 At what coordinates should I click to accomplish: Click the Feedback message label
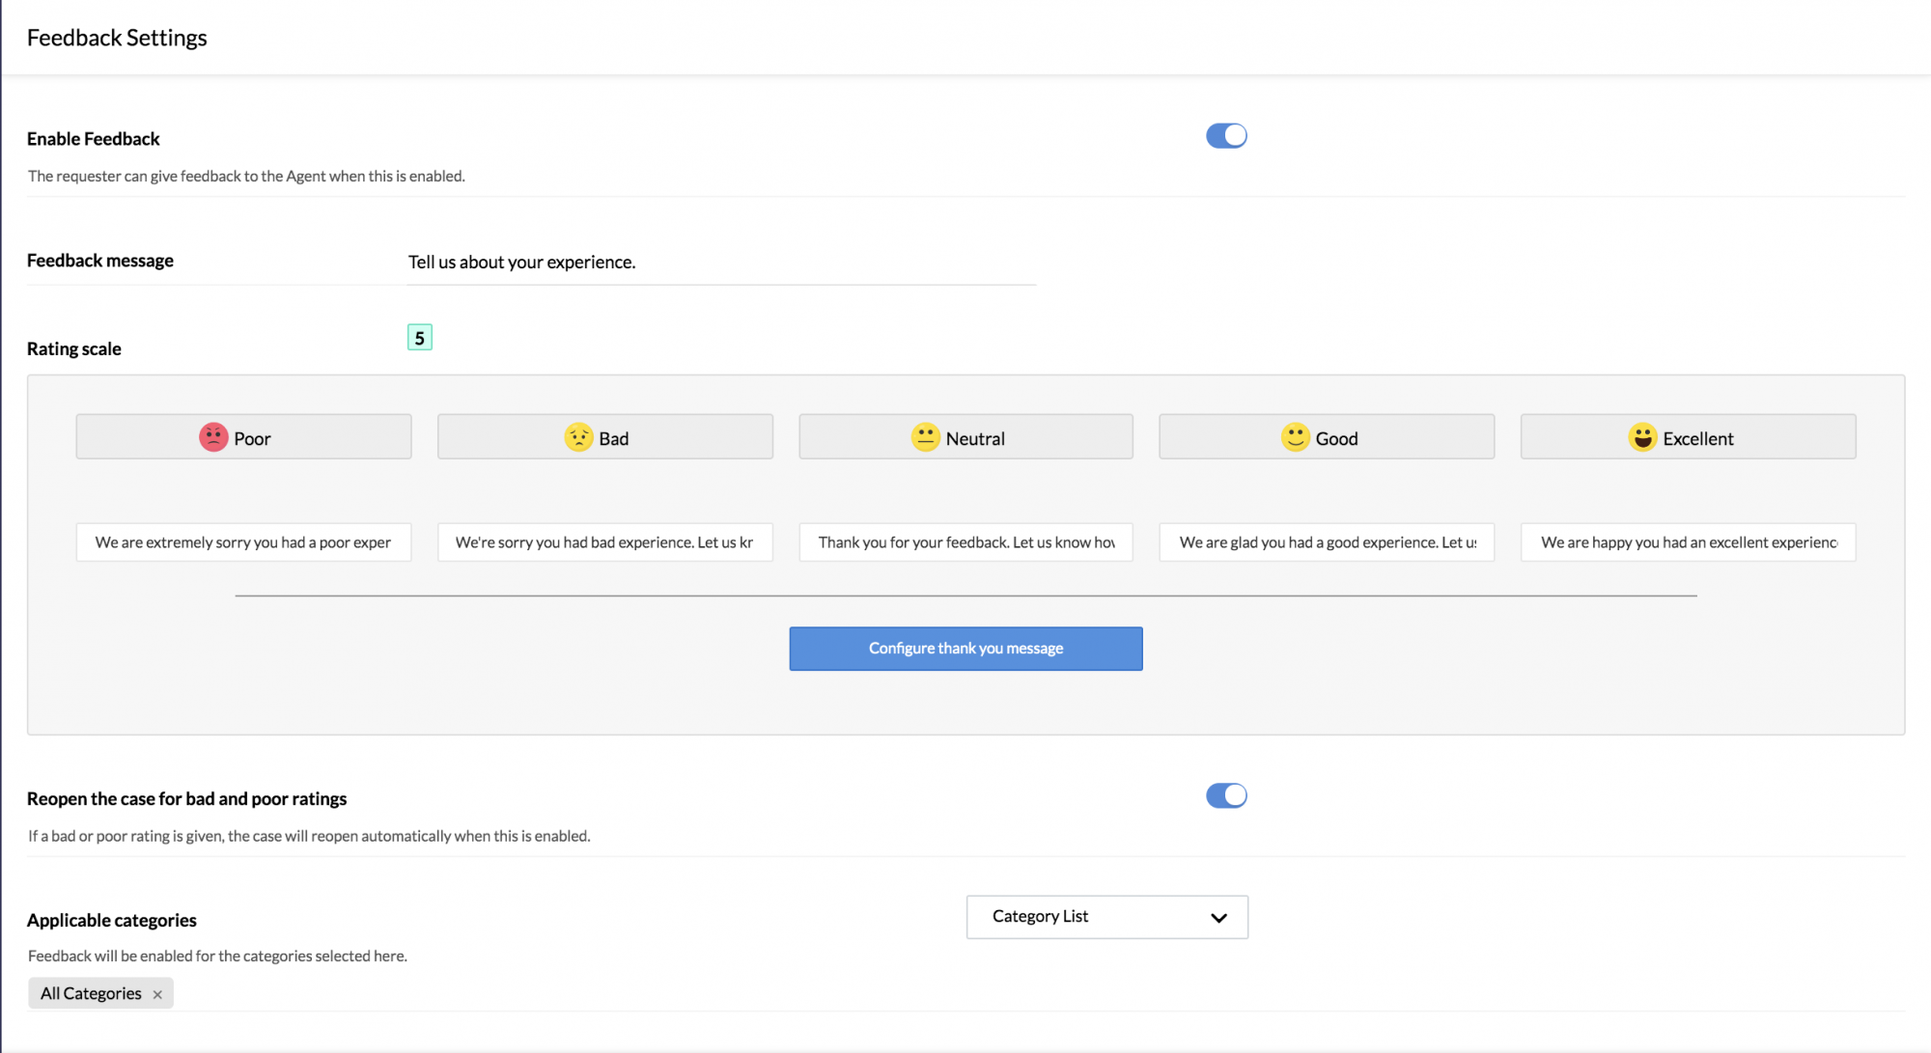[x=100, y=261]
